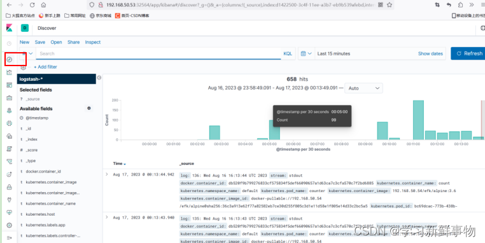
Task: Open field filter gear beside Available fields
Action: click(89, 108)
